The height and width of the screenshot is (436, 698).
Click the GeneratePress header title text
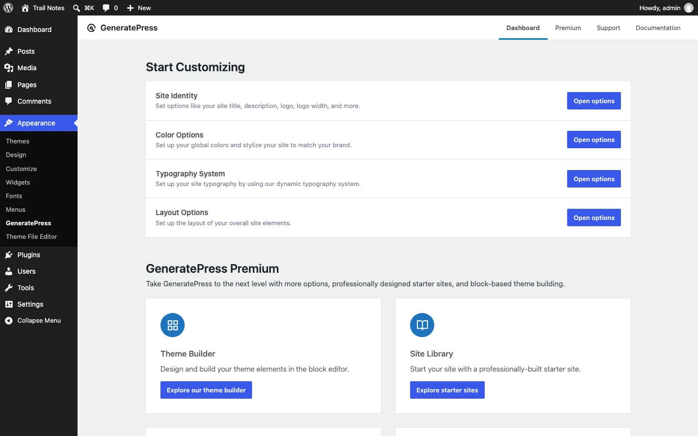coord(129,28)
